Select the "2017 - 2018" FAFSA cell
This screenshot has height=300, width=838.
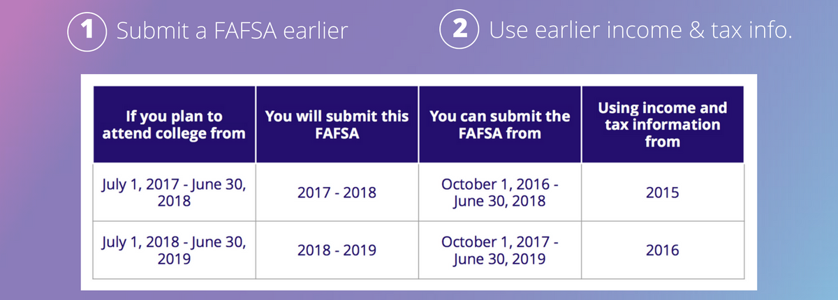pos(337,192)
